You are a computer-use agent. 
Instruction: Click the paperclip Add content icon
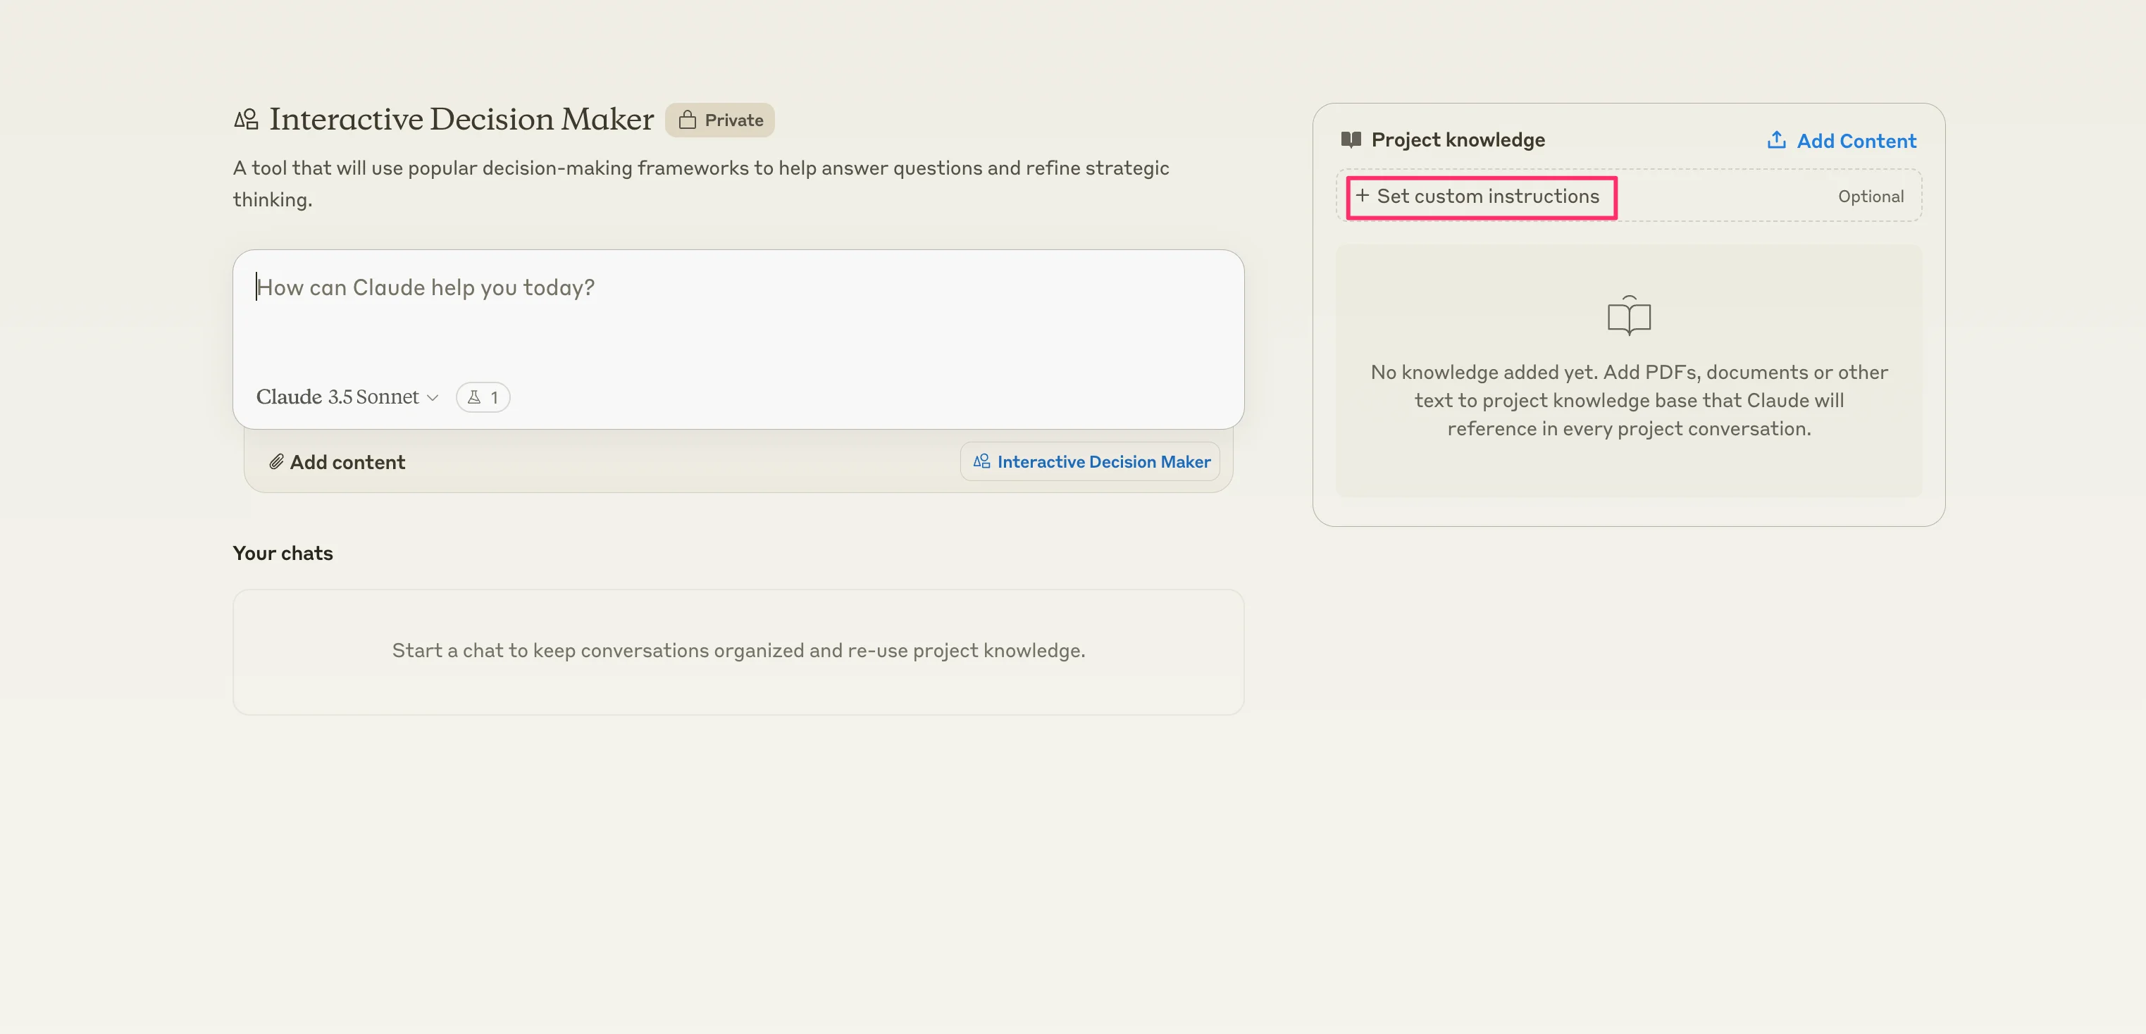click(x=277, y=461)
